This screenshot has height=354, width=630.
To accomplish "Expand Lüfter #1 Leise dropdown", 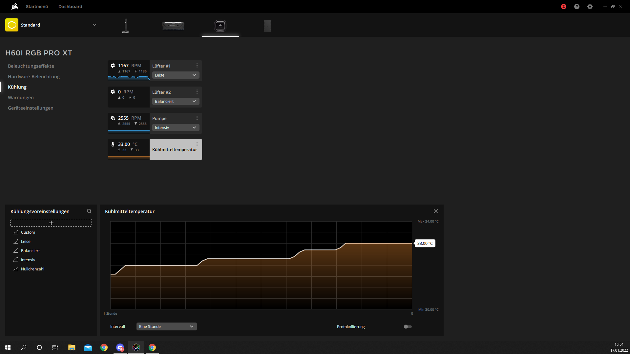I will (176, 75).
